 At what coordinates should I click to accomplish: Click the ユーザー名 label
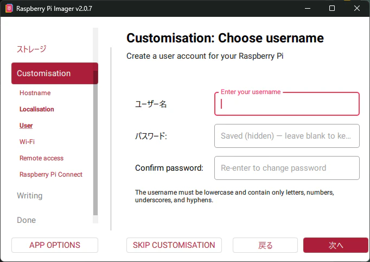(x=151, y=104)
